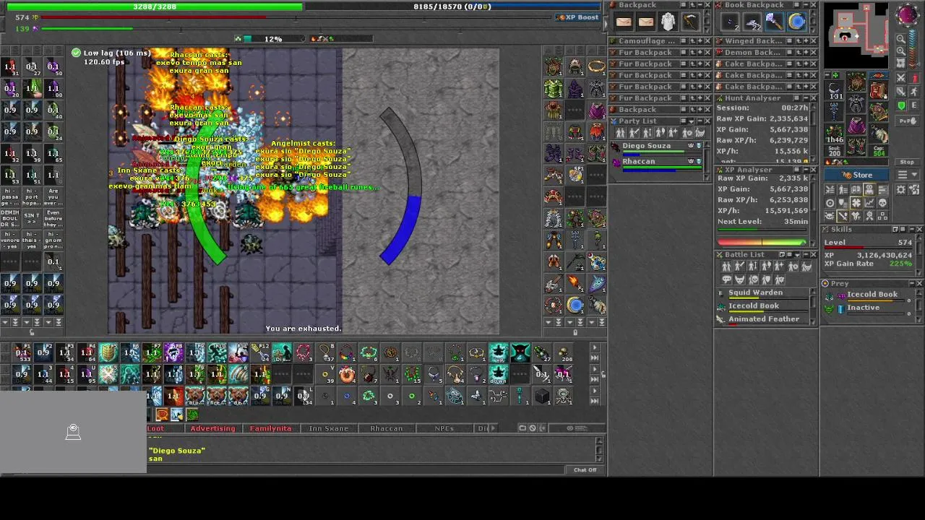Open Familynita chat tab
The image size is (925, 520).
point(270,428)
